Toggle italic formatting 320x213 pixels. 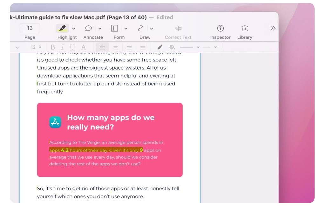coord(63,47)
